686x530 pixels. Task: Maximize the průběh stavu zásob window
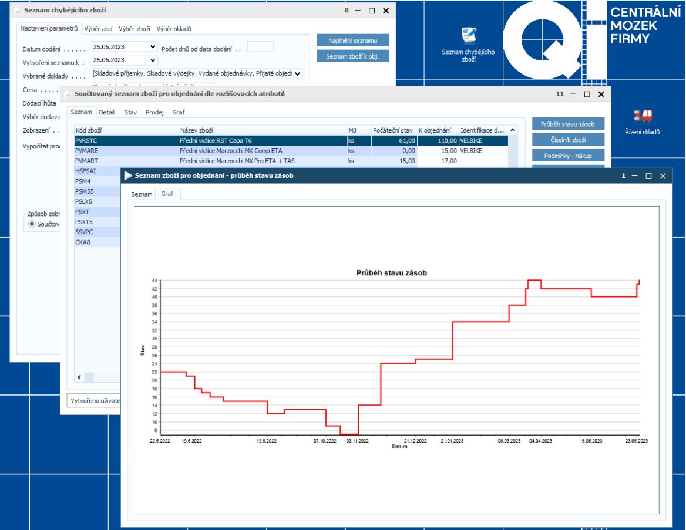(x=648, y=176)
